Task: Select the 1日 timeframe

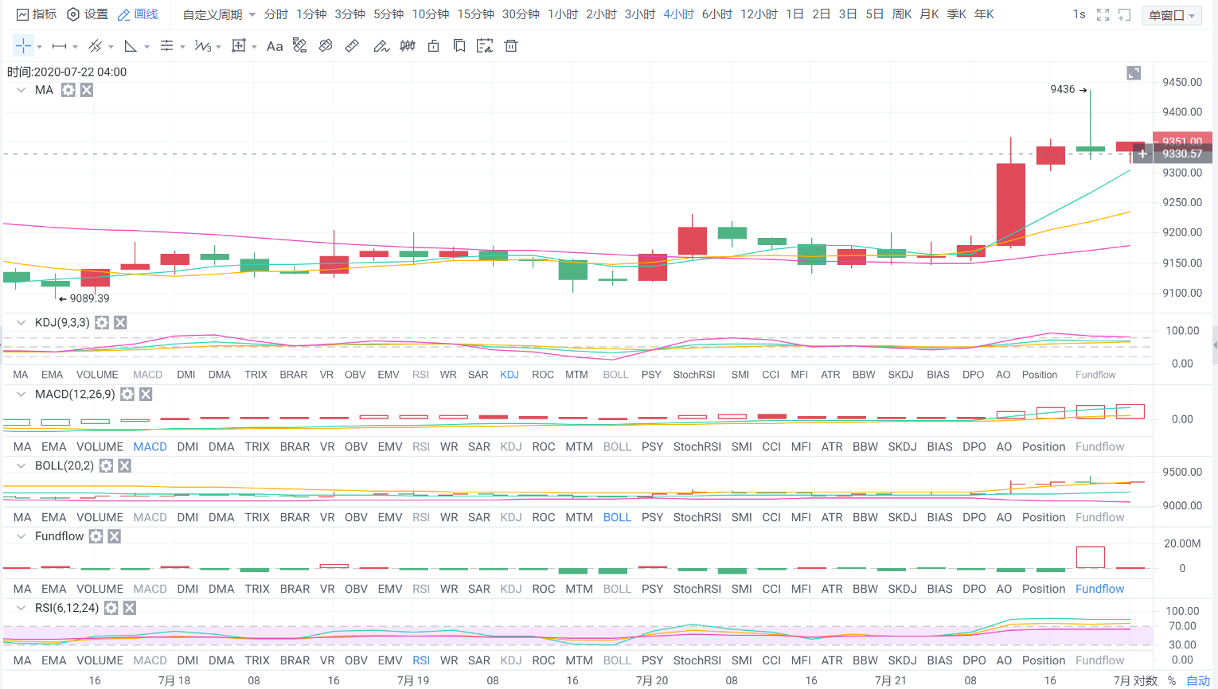Action: point(794,14)
